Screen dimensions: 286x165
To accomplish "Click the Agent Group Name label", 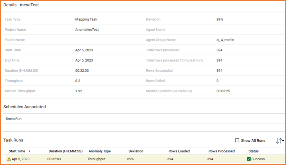I will pyautogui.click(x=161, y=40).
